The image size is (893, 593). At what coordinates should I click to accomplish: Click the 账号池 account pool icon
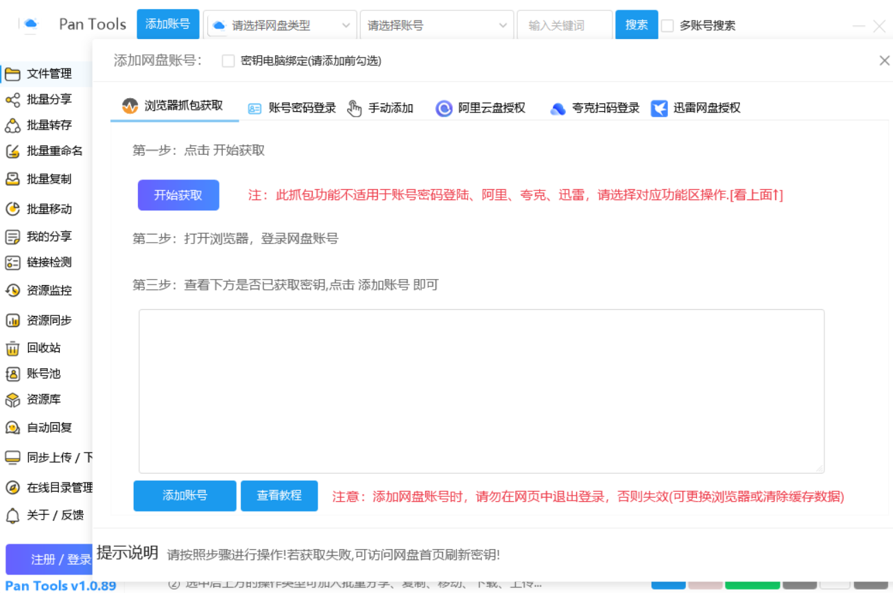pos(12,374)
